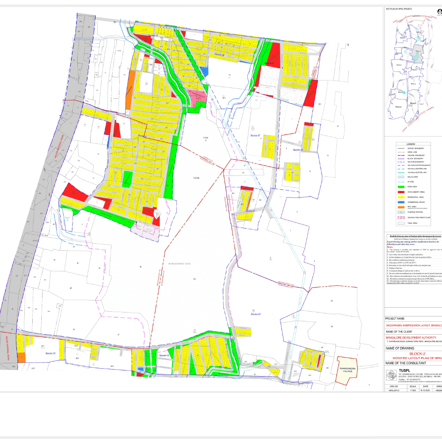Click the 'PUMPING STATION' legend label
This screenshot has height=442, width=442.
pos(415,212)
